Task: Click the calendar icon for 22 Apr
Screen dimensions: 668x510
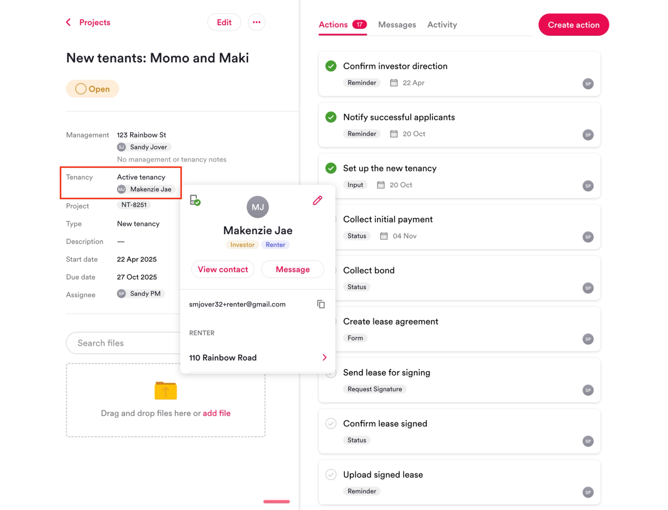Action: coord(394,83)
